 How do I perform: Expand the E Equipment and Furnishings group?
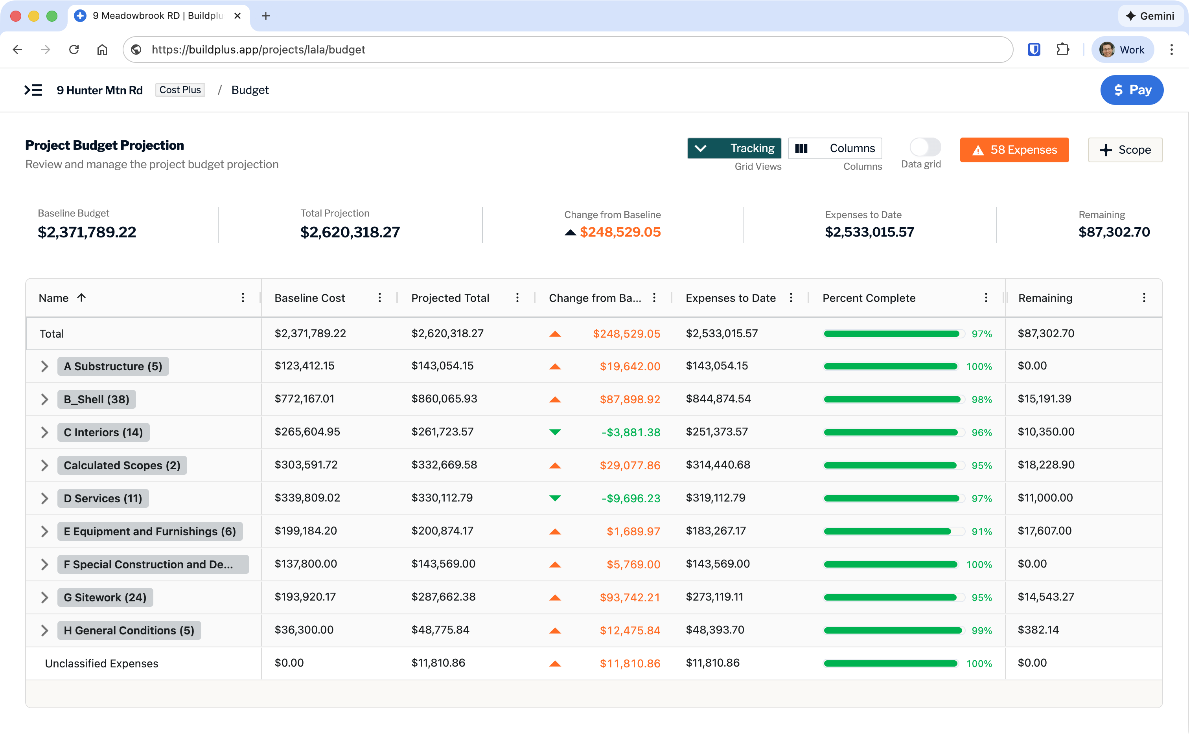point(44,531)
